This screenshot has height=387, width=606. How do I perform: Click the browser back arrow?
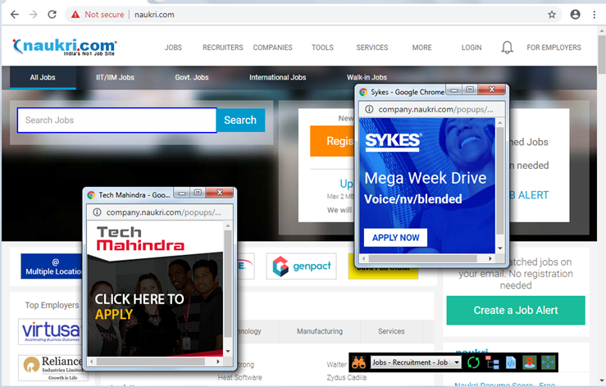tap(14, 15)
